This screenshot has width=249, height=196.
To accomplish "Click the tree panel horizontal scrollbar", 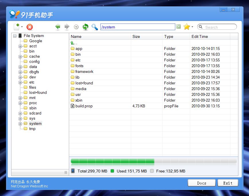I will (40, 172).
